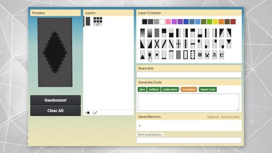272x153 pixels.
Task: Select the bottom-left corner square pattern
Action: (207, 44)
